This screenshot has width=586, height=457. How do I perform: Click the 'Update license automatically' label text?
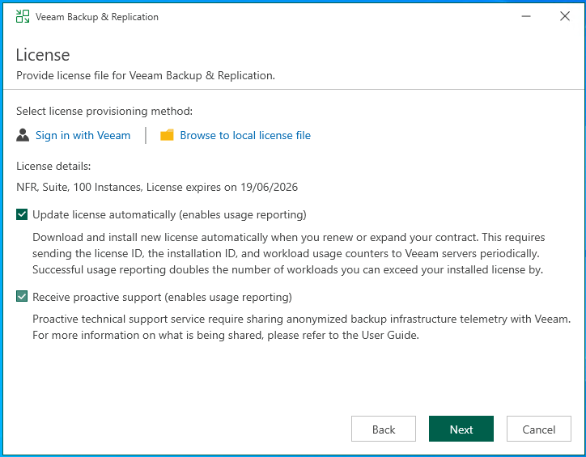pos(168,214)
